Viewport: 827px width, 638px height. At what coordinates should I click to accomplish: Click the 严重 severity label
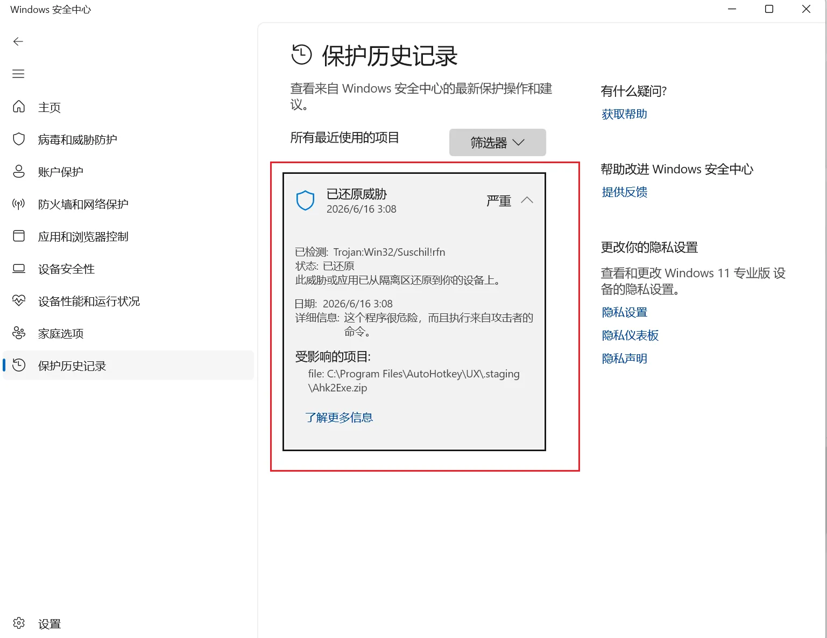click(x=499, y=201)
